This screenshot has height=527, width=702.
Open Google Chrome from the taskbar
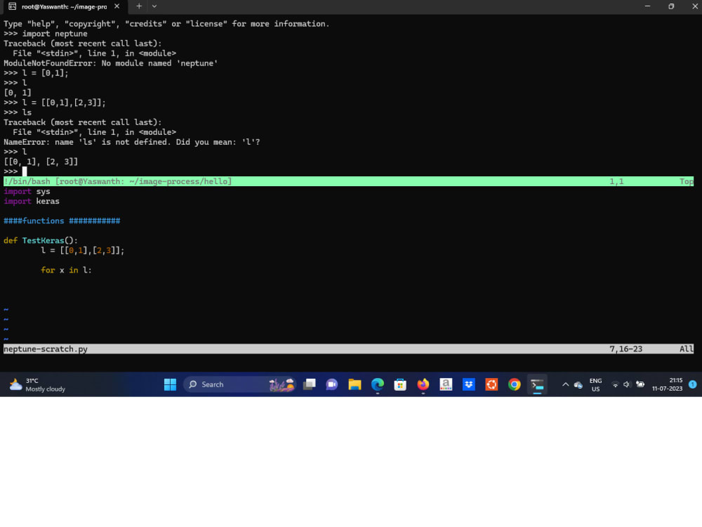514,384
